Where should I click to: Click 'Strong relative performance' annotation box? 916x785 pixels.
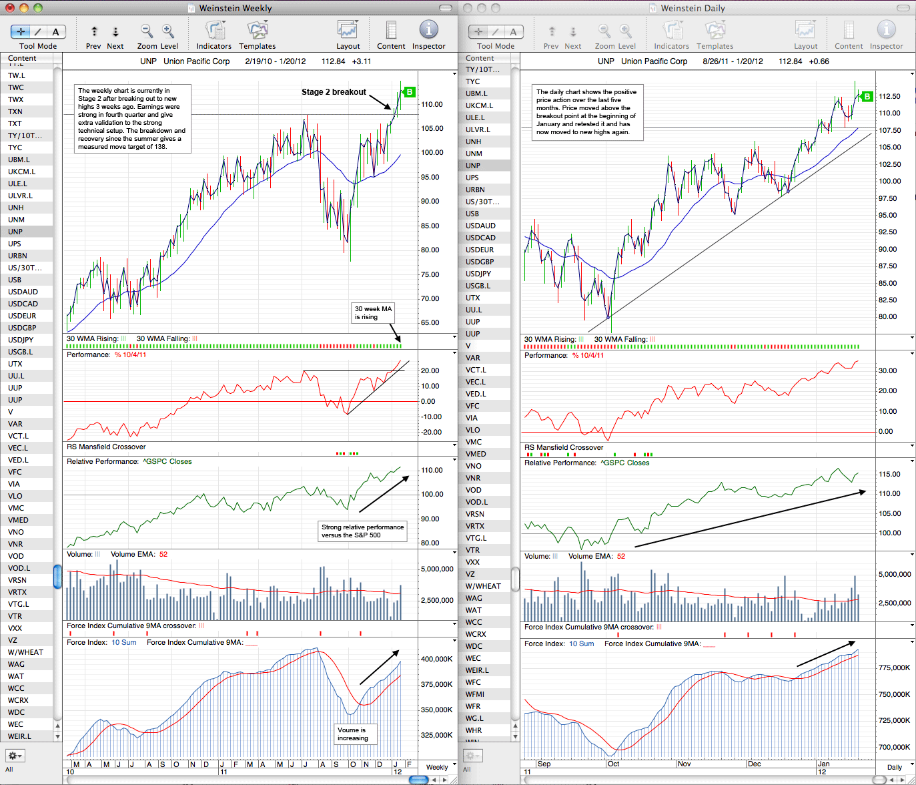coord(362,531)
